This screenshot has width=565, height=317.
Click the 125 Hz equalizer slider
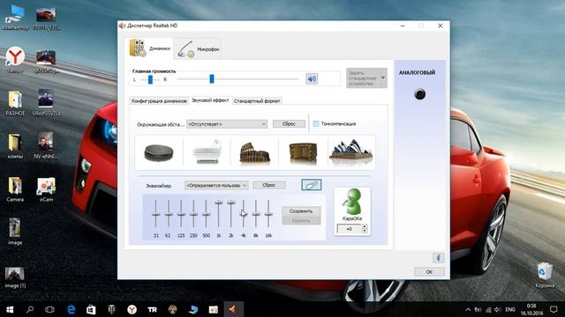point(181,214)
